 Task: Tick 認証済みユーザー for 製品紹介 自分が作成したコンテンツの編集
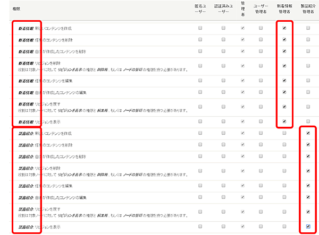click(x=223, y=198)
